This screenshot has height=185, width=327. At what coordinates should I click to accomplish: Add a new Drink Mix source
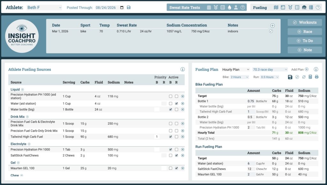pyautogui.click(x=27, y=117)
